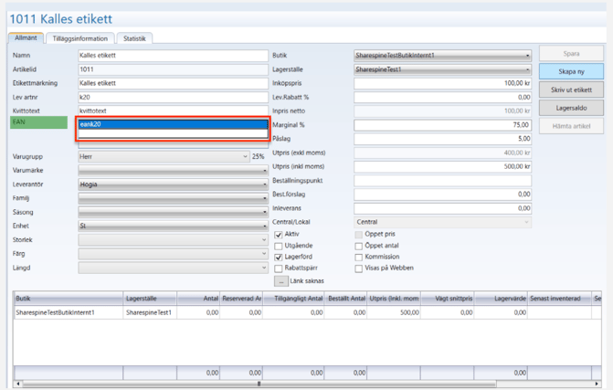The height and width of the screenshot is (390, 613).
Task: Open the Säsong dropdown
Action: click(173, 212)
